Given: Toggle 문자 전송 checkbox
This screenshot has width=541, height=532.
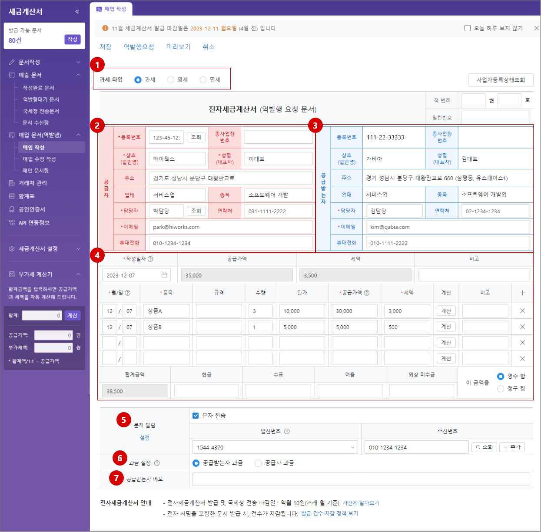Looking at the screenshot, I should [x=196, y=416].
